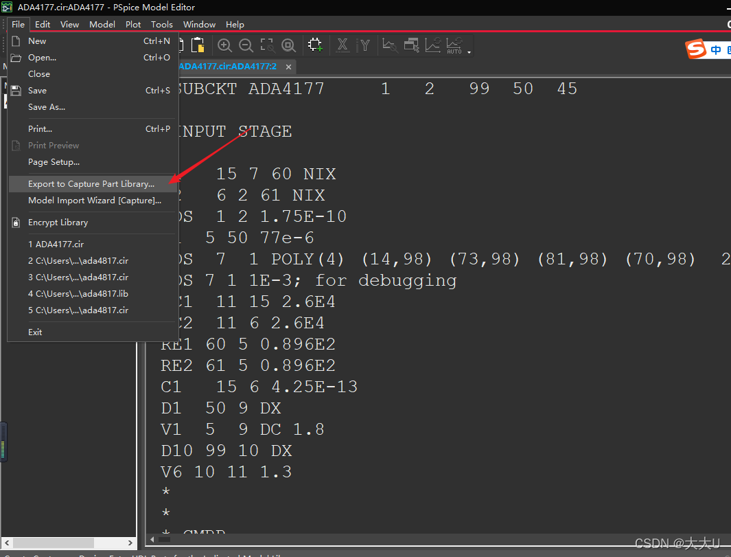The width and height of the screenshot is (731, 557).
Task: Click the AUTO refresh plot icon
Action: coord(454,45)
